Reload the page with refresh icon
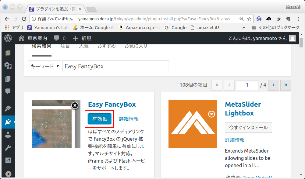This screenshot has width=305, height=179. (24, 19)
